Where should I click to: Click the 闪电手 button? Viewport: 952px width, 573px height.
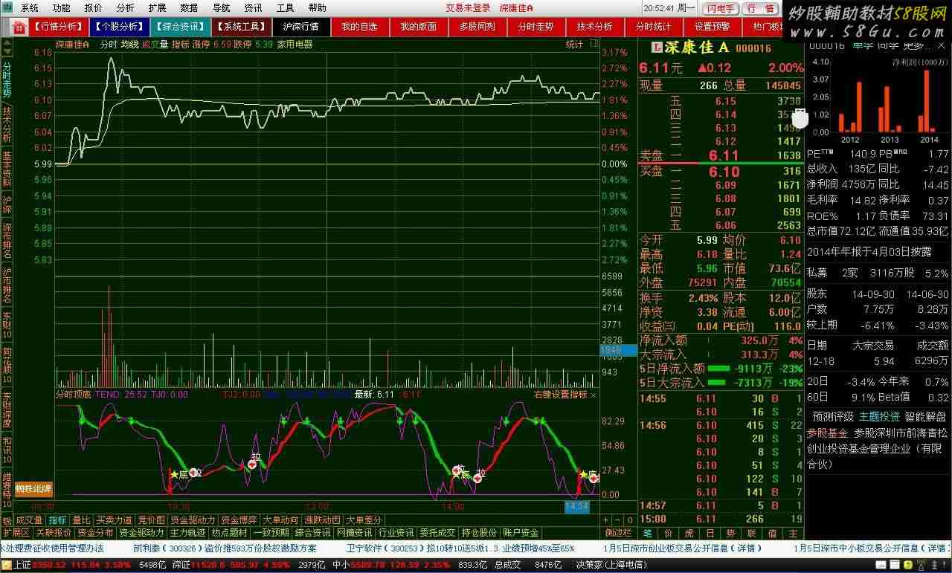pyautogui.click(x=720, y=8)
